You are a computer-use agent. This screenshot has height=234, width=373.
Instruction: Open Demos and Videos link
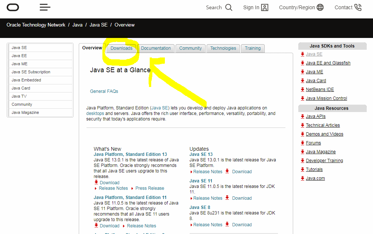(x=325, y=134)
